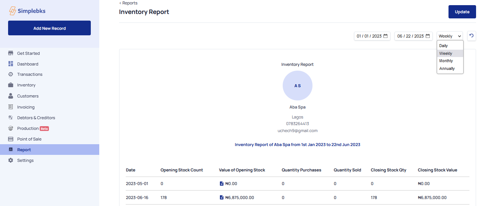Click document icon in 2023-06-16 row

pos(221,198)
